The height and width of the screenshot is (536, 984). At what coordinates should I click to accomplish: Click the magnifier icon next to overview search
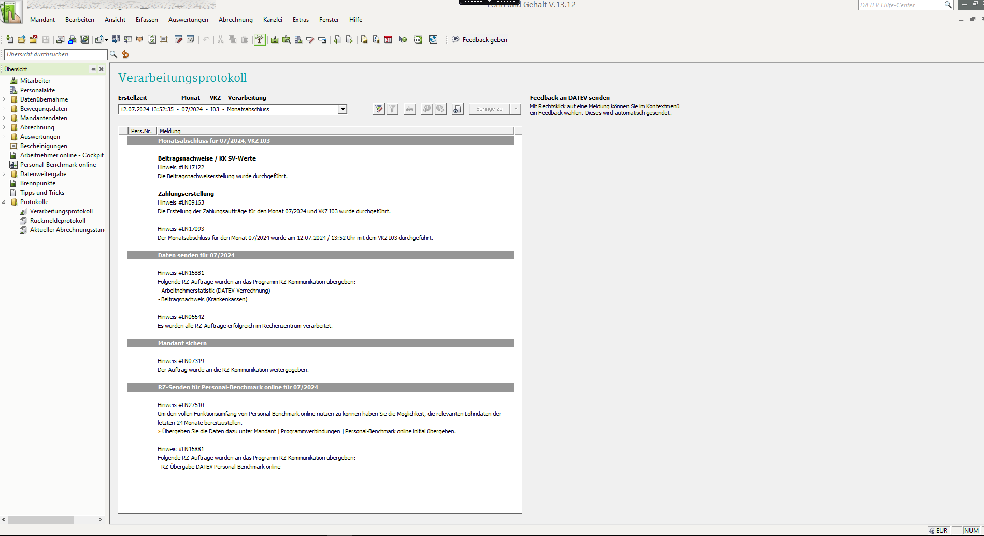113,54
